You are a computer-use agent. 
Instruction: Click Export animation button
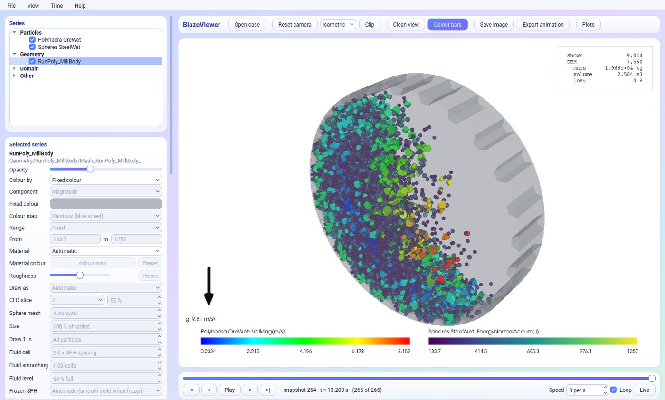click(x=543, y=25)
